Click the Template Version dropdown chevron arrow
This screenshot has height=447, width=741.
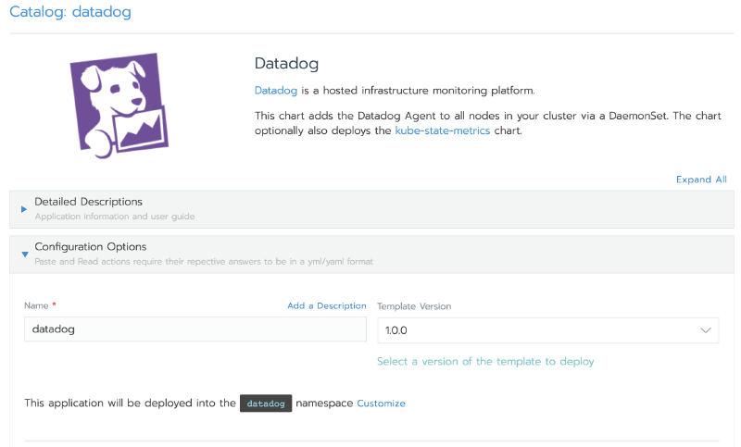point(706,330)
